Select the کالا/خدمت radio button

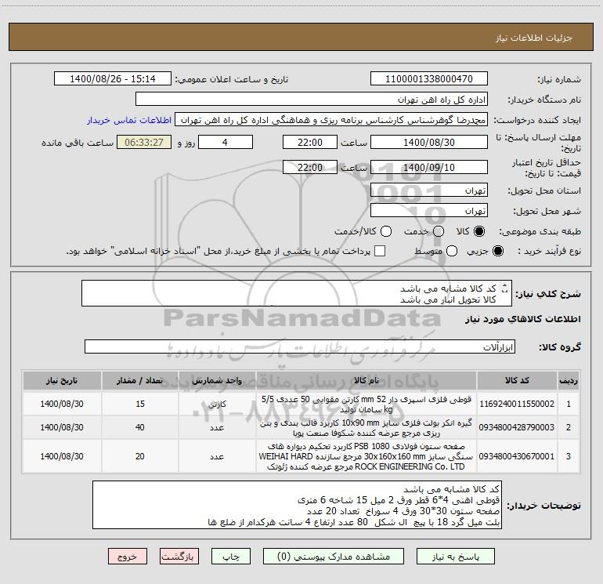tap(386, 231)
